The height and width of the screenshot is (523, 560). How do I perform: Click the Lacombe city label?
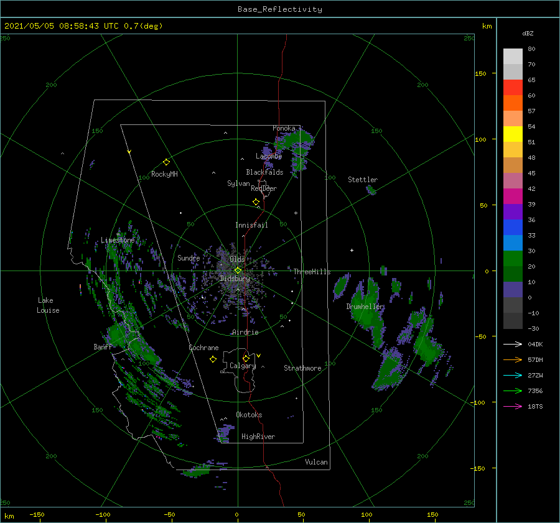coord(269,156)
